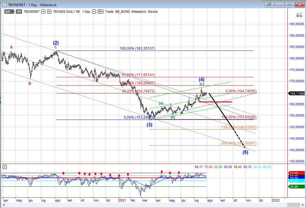Click the chart navigation arrows icon

pyautogui.click(x=299, y=15)
